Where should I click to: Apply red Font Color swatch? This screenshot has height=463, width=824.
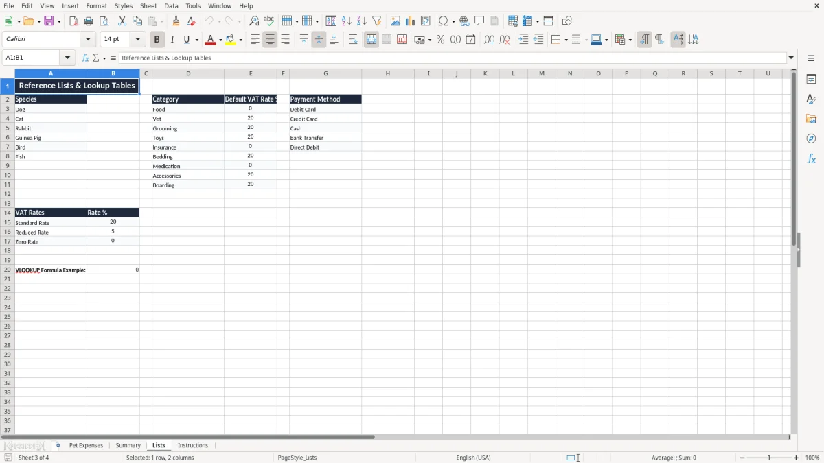(x=210, y=40)
